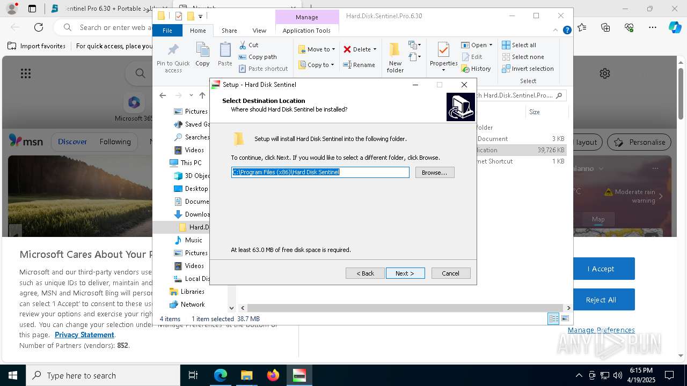Screen dimensions: 687x386
Task: Click the Windows Start button
Action: pyautogui.click(x=13, y=375)
